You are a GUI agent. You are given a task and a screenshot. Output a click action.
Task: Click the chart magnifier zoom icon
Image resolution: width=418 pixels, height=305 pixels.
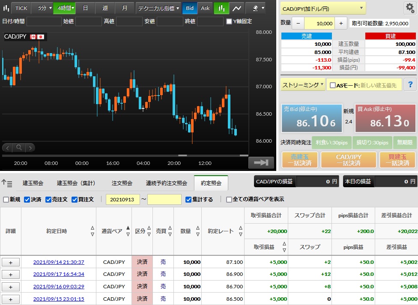(x=19, y=147)
